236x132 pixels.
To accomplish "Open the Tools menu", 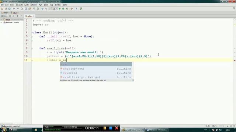I will tap(46, 5).
